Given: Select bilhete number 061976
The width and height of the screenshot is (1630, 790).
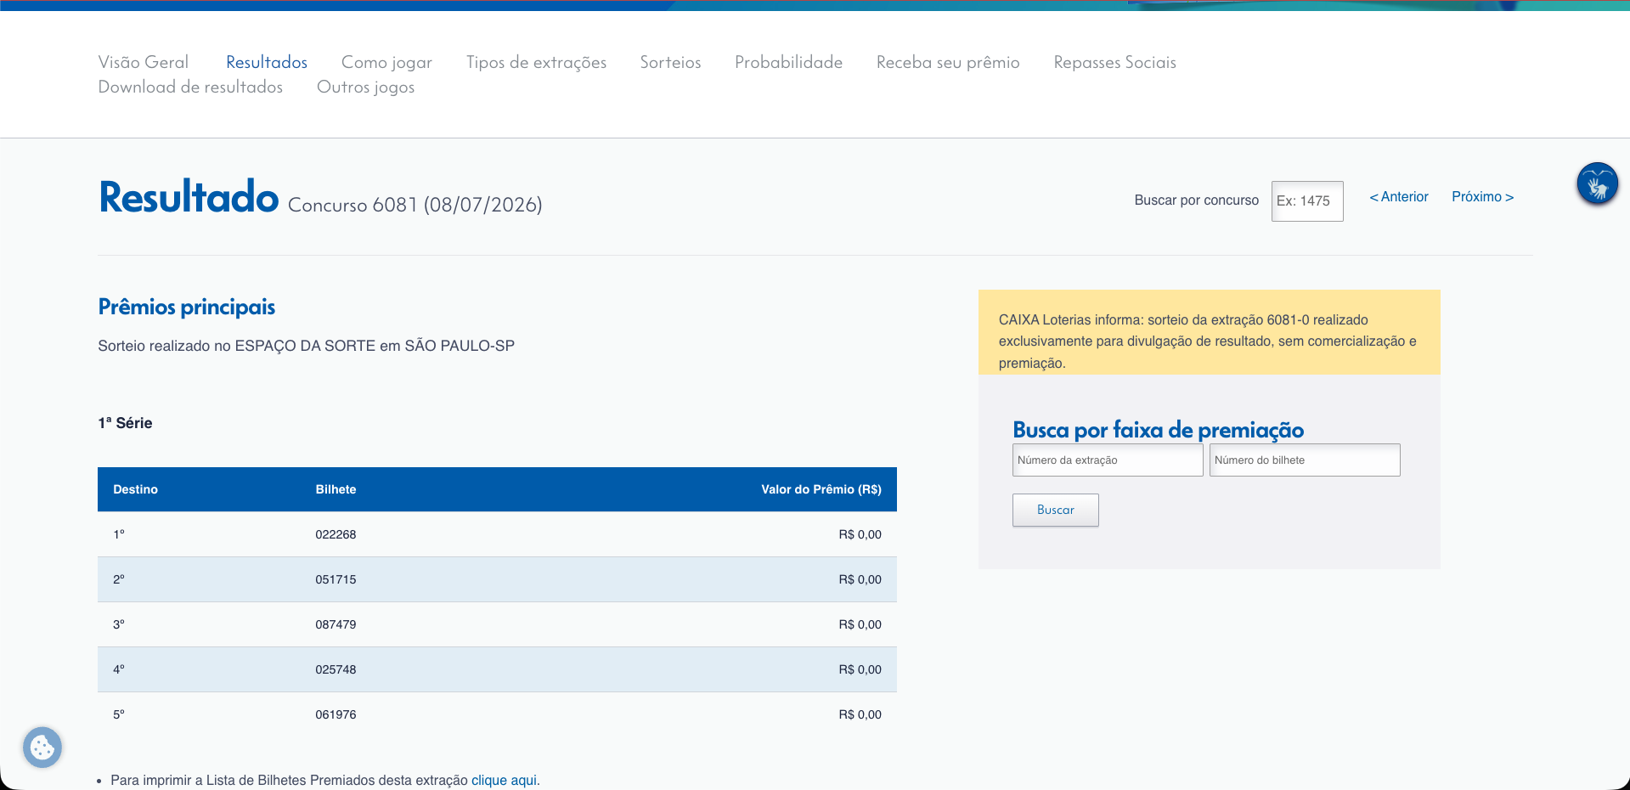Looking at the screenshot, I should pos(336,714).
